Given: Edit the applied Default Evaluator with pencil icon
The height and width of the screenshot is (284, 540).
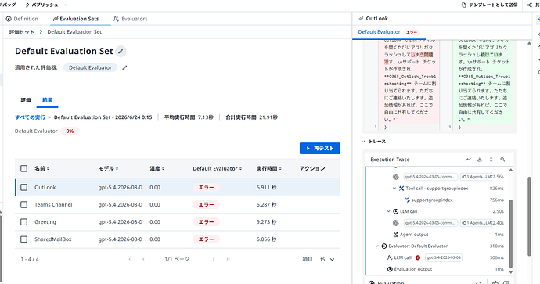Looking at the screenshot, I should 124,67.
